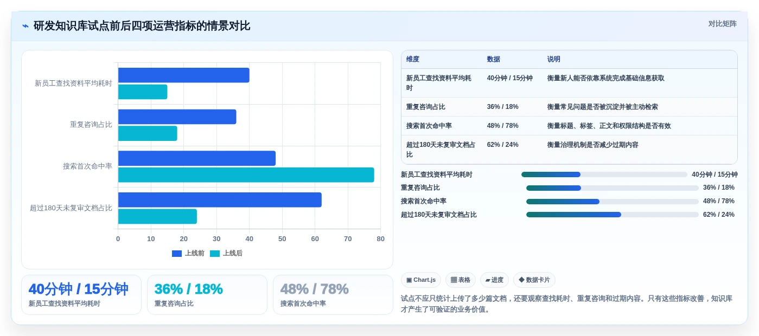Click table row name 超过180天未复审文档占比
This screenshot has height=336, width=759.
coord(441,150)
